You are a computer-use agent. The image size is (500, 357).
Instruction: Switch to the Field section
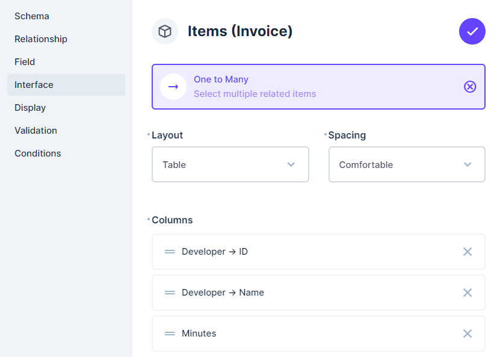pos(66,62)
